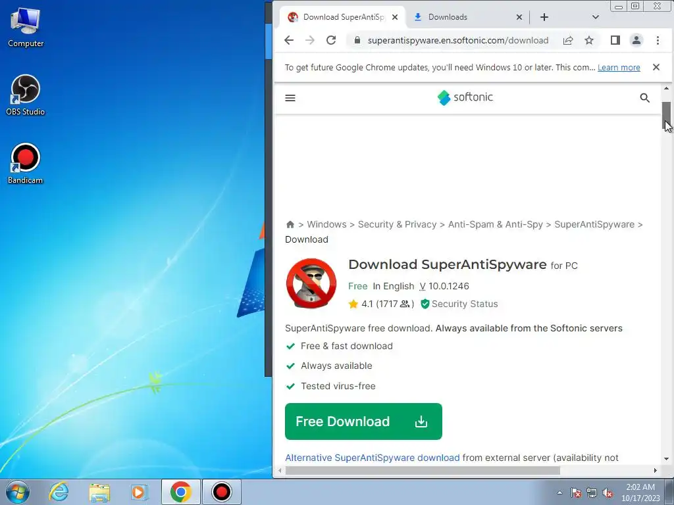Open the Windows Start menu

click(x=18, y=492)
